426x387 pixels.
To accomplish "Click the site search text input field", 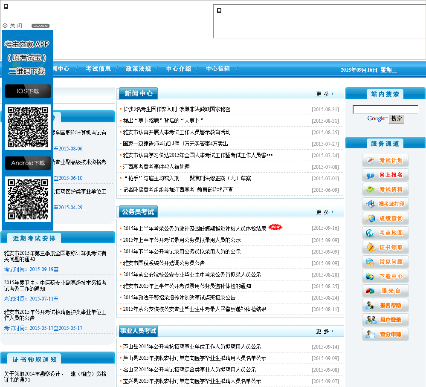I will (385, 110).
